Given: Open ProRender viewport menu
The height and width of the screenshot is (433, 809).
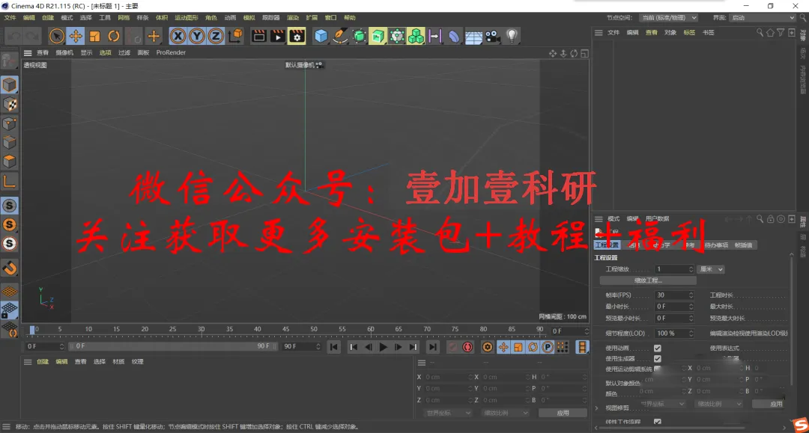Looking at the screenshot, I should tap(171, 52).
